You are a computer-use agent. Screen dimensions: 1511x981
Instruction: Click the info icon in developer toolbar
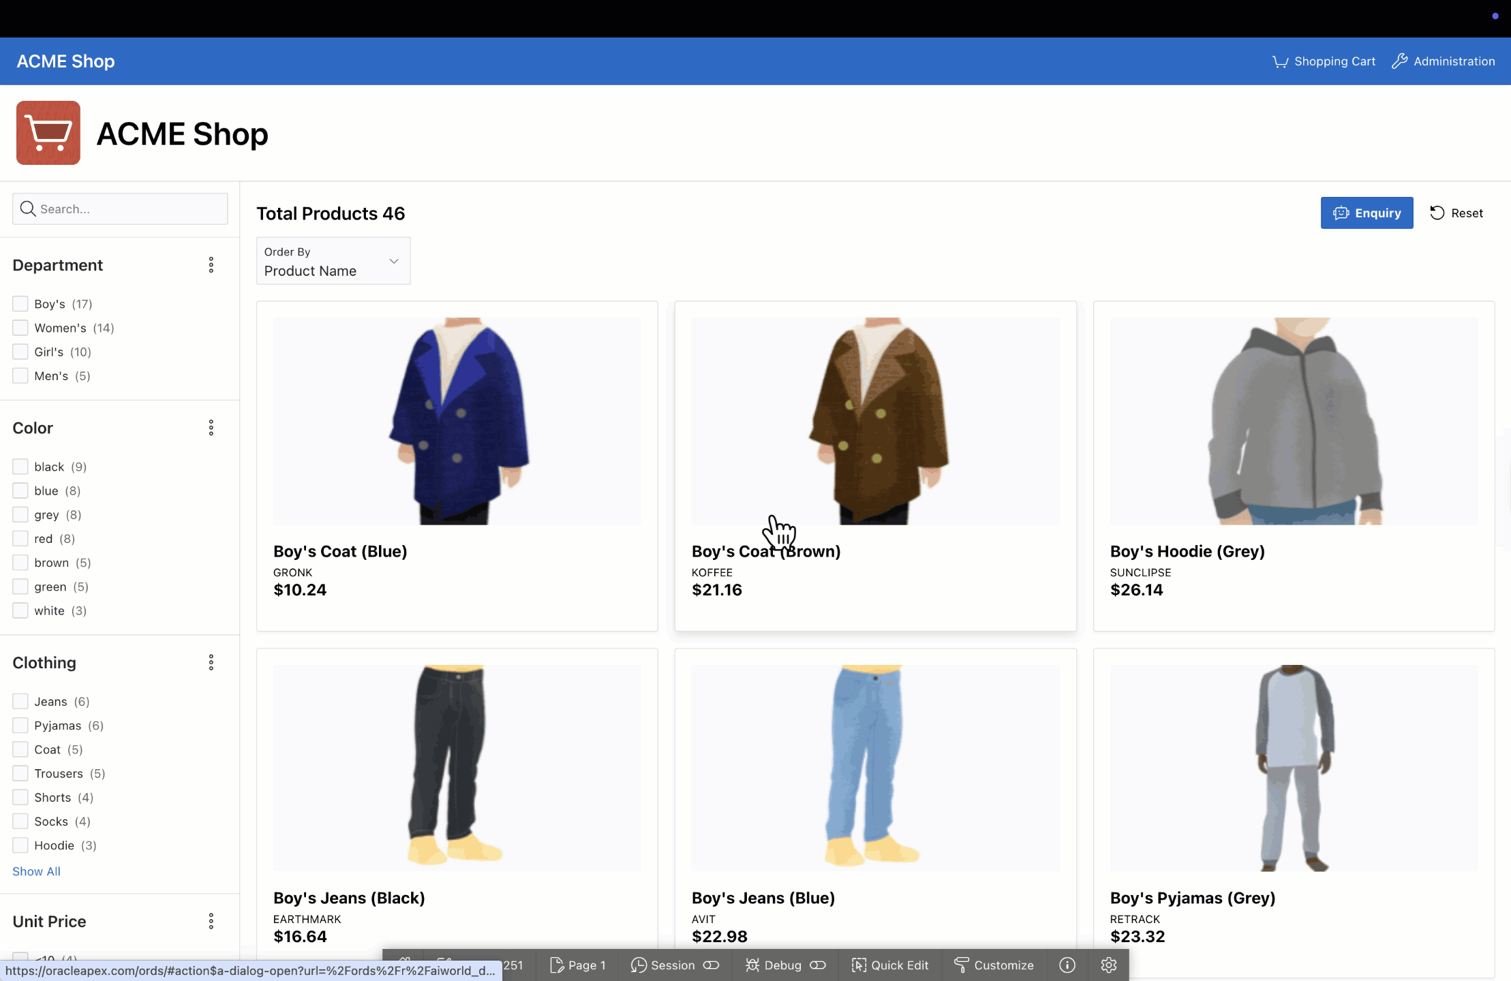pos(1067,965)
